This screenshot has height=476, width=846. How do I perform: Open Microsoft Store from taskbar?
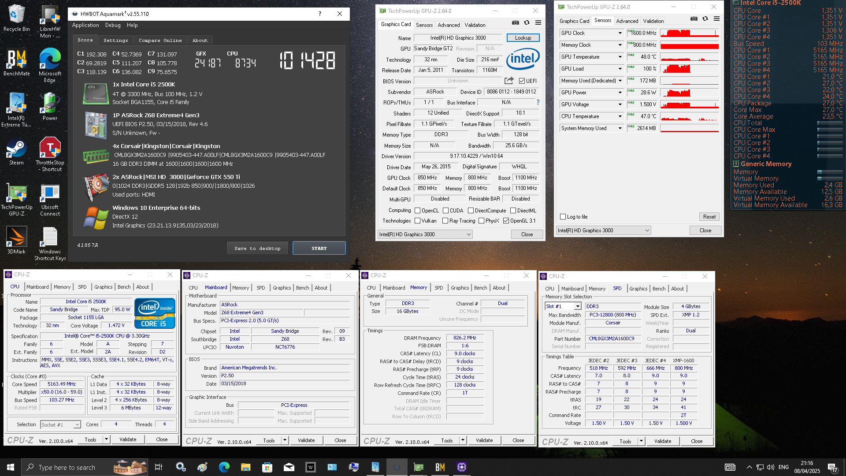pos(267,467)
